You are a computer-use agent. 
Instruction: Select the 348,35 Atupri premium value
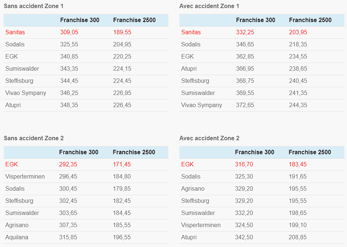[69, 105]
